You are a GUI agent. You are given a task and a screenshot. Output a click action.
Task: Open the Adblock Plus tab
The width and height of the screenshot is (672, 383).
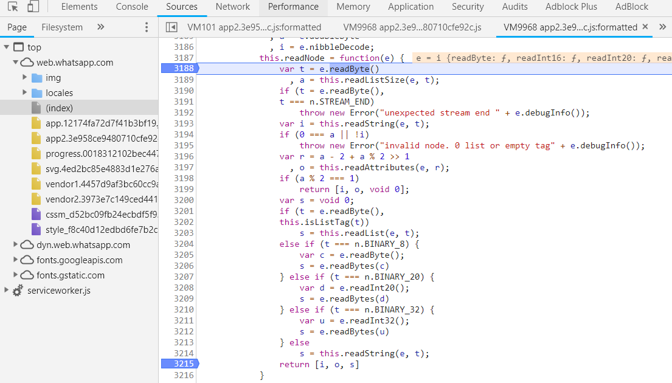click(x=571, y=7)
